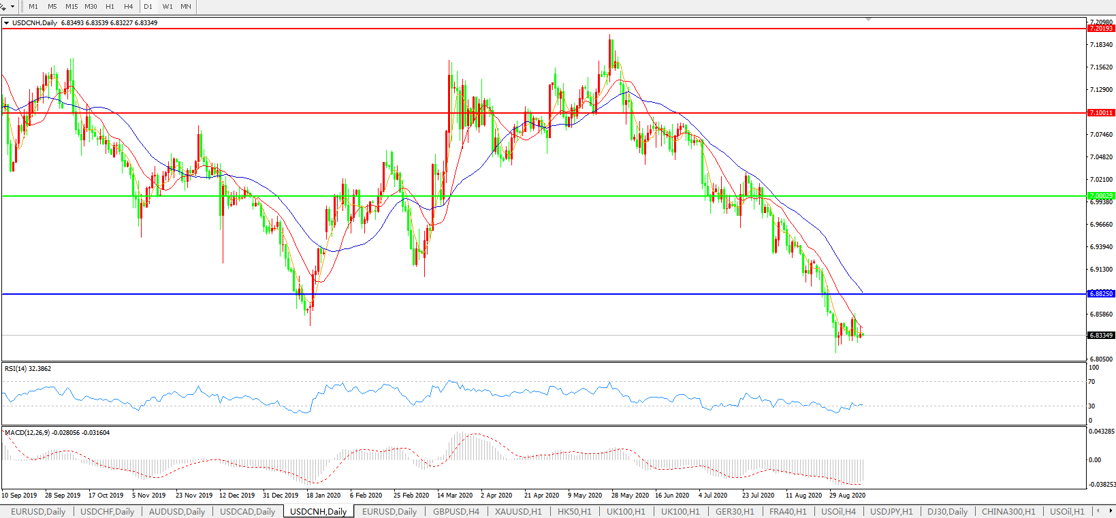Switch chart to H1 timeframe
Image resolution: width=1116 pixels, height=518 pixels.
[110, 6]
